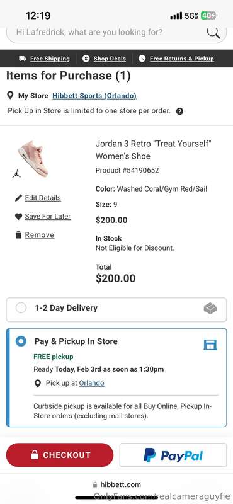The width and height of the screenshot is (233, 504).
Task: Click the Hibbett Sports (Orlando) store link
Action: pyautogui.click(x=94, y=96)
